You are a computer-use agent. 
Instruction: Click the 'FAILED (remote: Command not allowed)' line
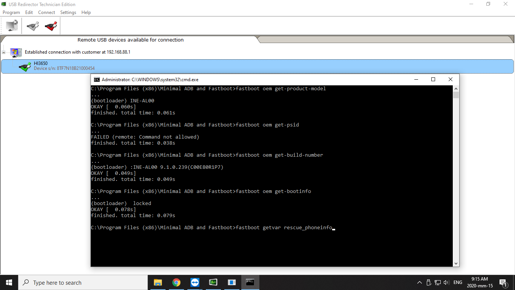click(x=145, y=137)
